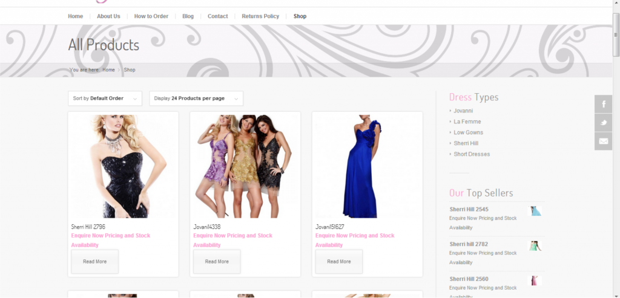The image size is (620, 298).
Task: Select the Shop menu item
Action: click(x=300, y=16)
